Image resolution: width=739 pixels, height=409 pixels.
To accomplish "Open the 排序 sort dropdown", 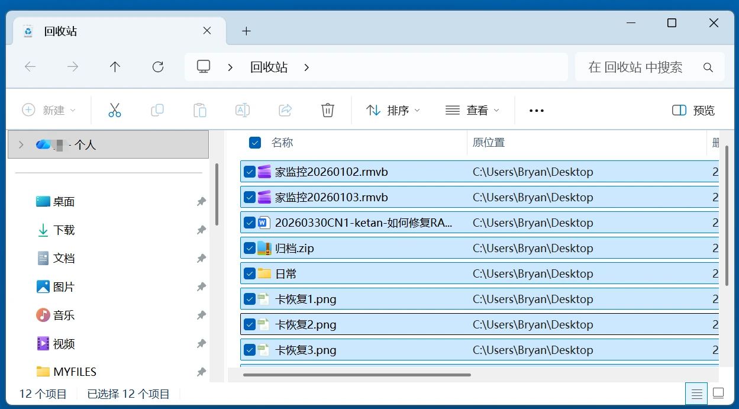I will [x=392, y=110].
